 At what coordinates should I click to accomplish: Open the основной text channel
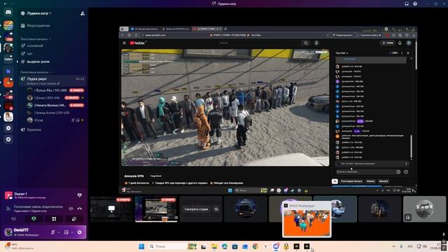click(x=35, y=45)
